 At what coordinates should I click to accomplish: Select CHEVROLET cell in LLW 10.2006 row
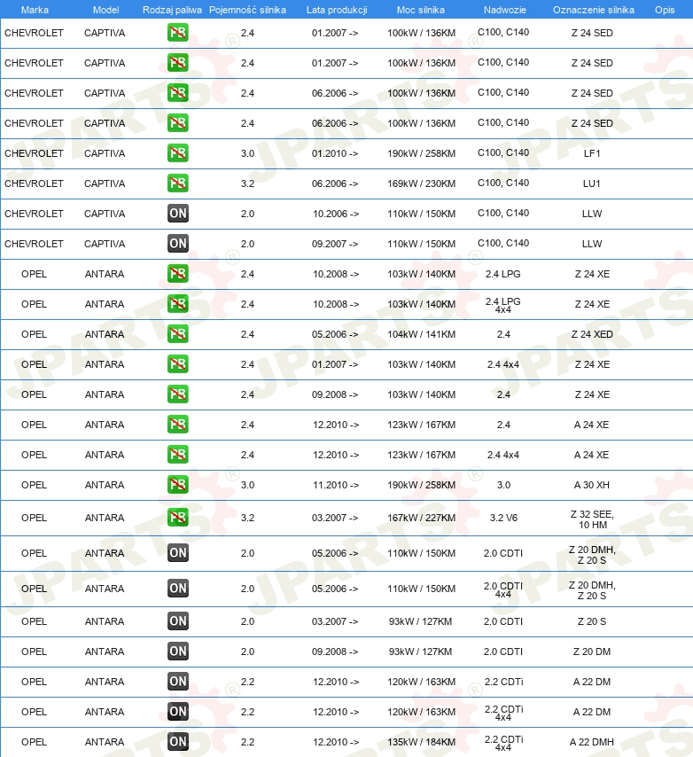pyautogui.click(x=34, y=214)
